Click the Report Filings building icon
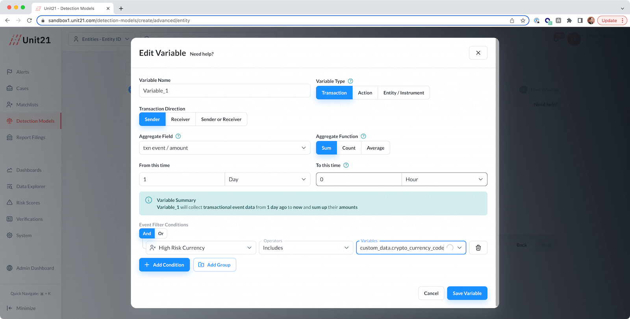This screenshot has width=630, height=319. (9, 137)
